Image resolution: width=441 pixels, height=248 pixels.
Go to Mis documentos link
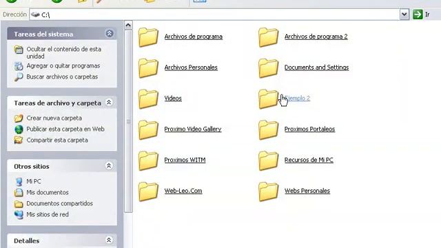coord(48,192)
